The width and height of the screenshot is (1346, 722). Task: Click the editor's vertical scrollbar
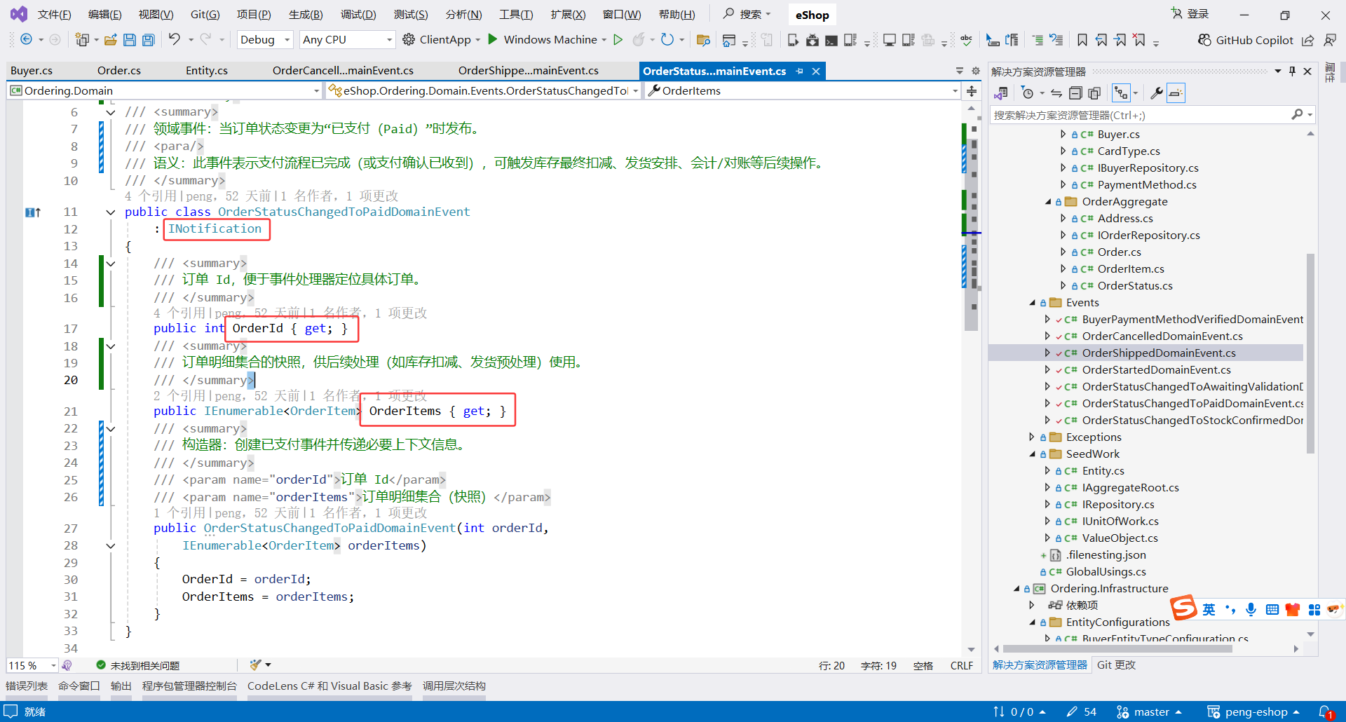point(971,210)
